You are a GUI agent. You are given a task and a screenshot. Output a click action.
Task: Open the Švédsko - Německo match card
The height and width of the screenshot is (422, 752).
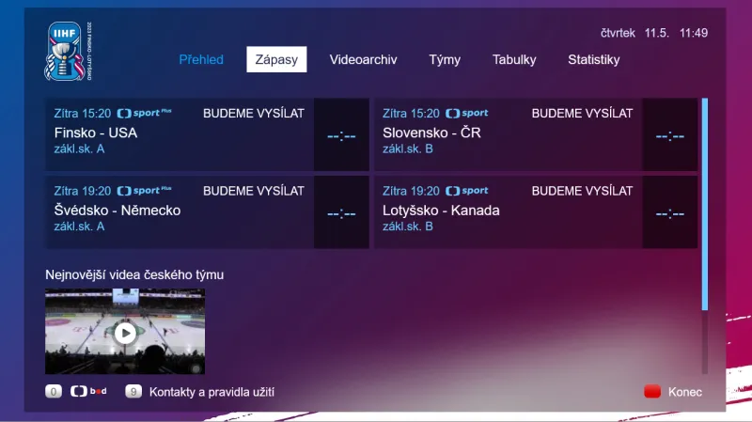click(207, 212)
